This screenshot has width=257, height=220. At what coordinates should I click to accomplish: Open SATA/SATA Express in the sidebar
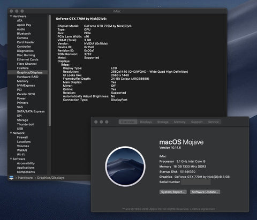coord(31,111)
